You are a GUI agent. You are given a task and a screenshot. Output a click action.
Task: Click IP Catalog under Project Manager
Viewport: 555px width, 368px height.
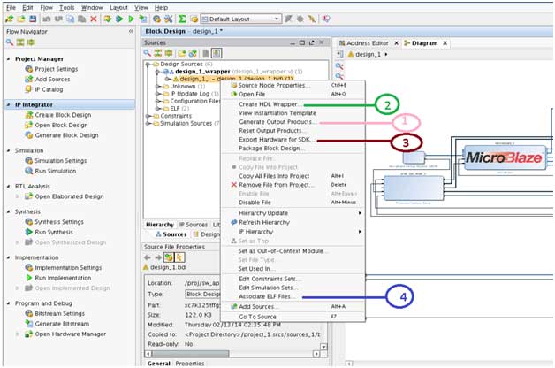(x=49, y=89)
